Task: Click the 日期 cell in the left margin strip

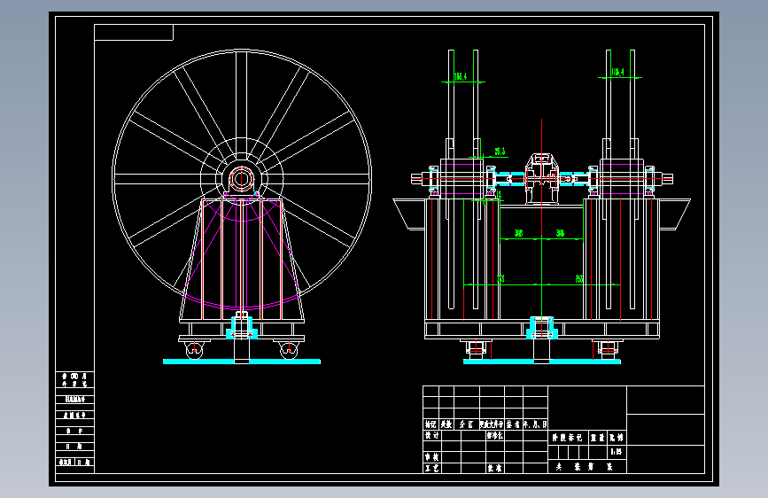Action: (x=74, y=447)
